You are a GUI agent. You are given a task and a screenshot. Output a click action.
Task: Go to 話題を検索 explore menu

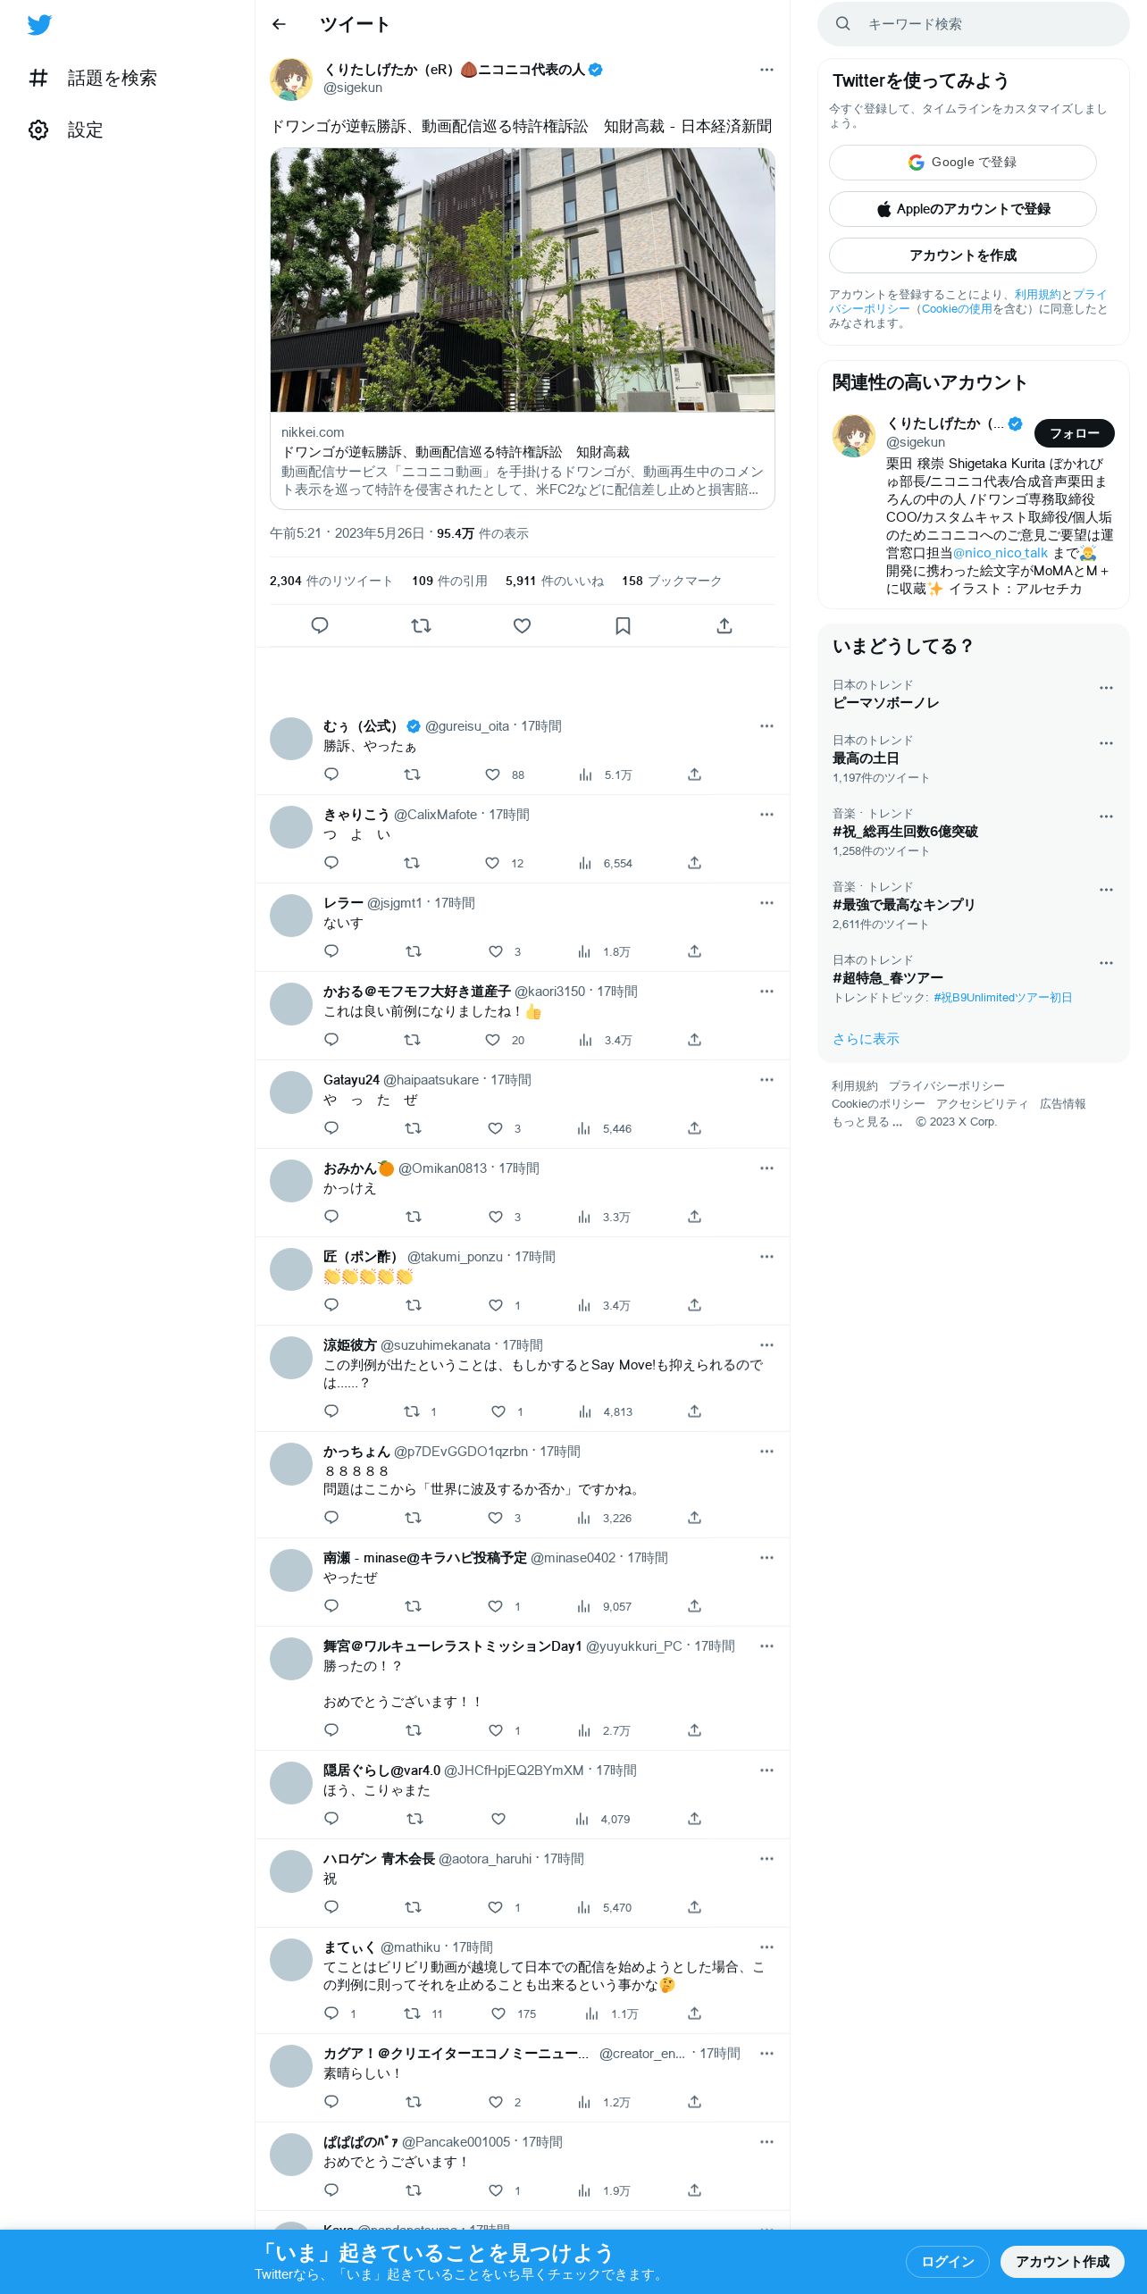92,79
